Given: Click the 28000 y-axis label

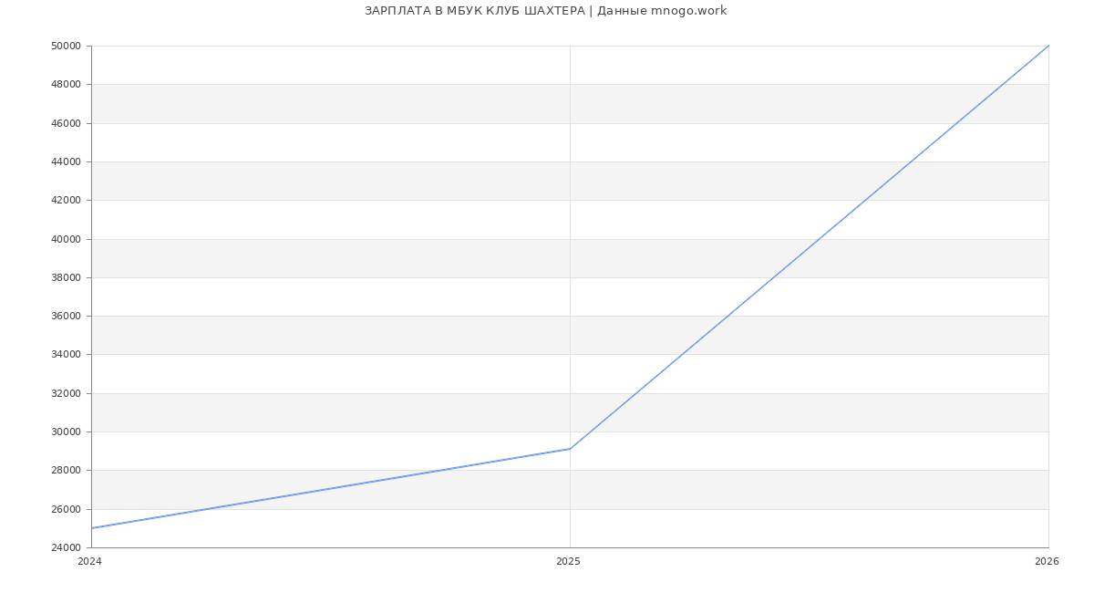Looking at the screenshot, I should (x=67, y=471).
